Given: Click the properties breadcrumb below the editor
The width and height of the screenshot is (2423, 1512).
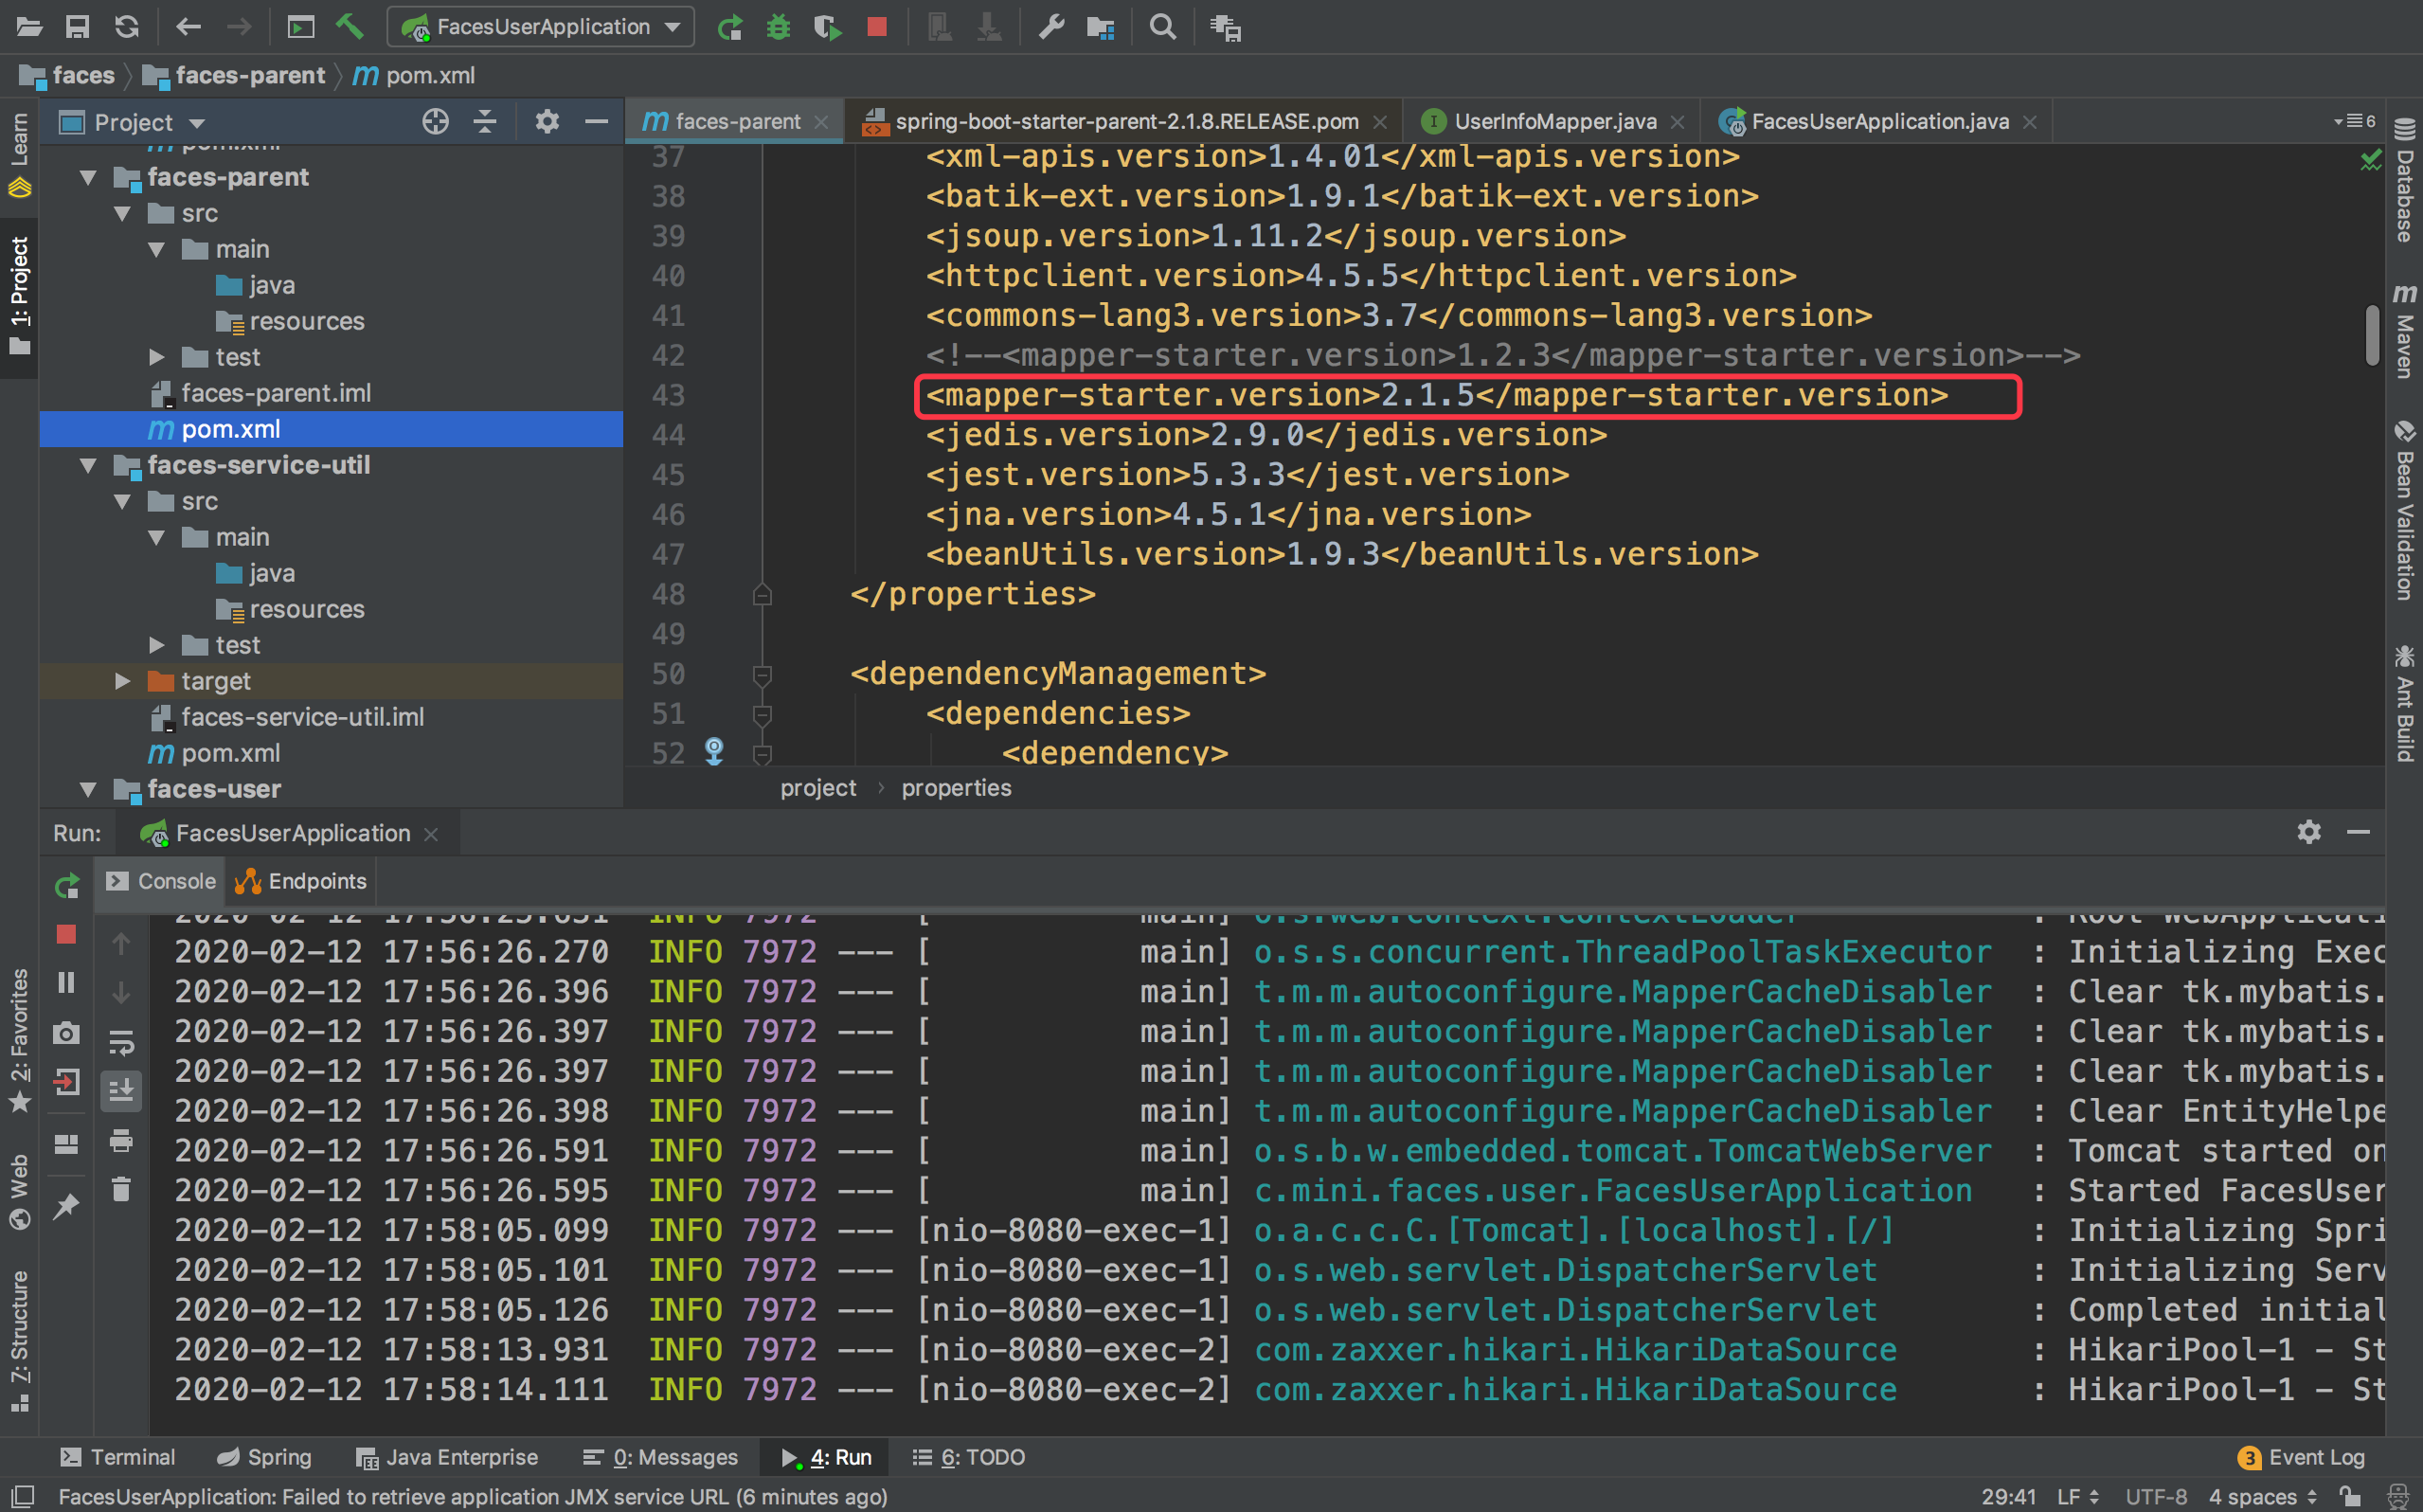Looking at the screenshot, I should [956, 788].
